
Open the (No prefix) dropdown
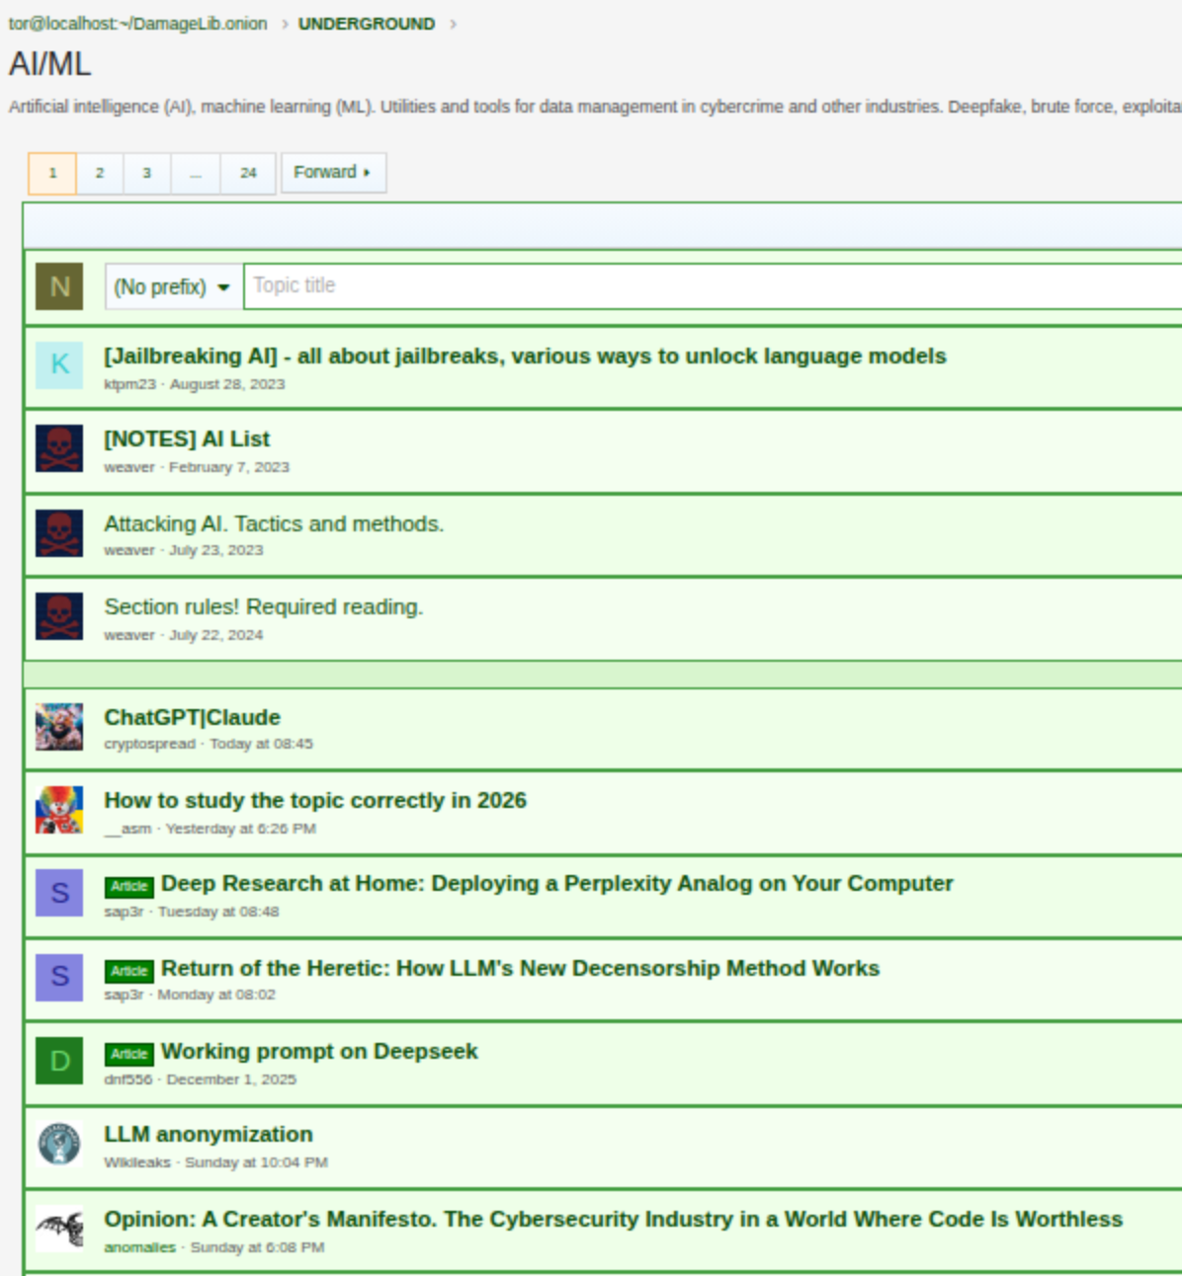(x=174, y=286)
